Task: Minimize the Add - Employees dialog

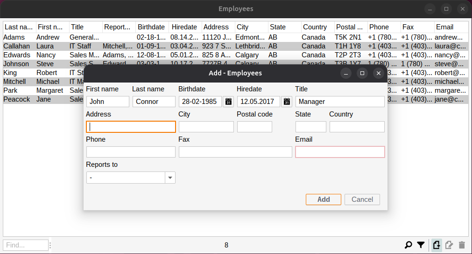Action: [345, 73]
